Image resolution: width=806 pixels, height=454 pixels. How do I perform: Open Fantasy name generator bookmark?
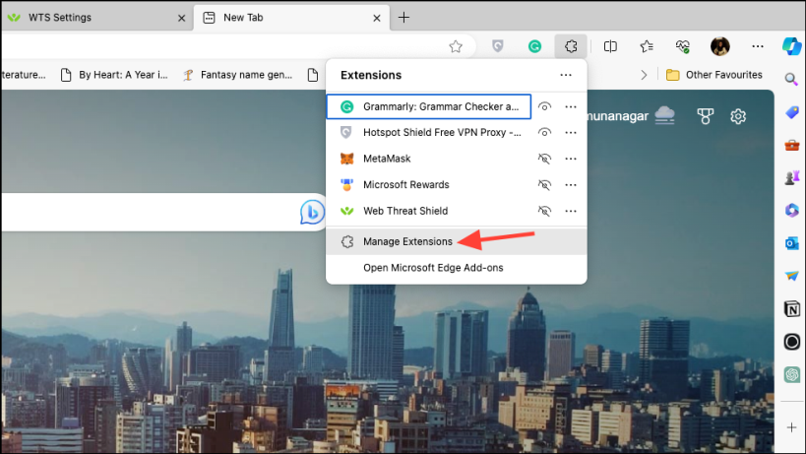pyautogui.click(x=238, y=75)
